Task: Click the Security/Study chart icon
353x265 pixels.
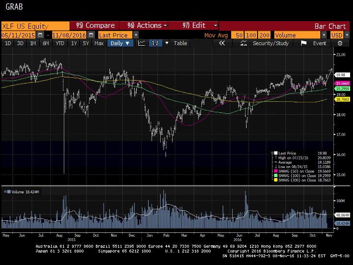Action: tap(243, 43)
